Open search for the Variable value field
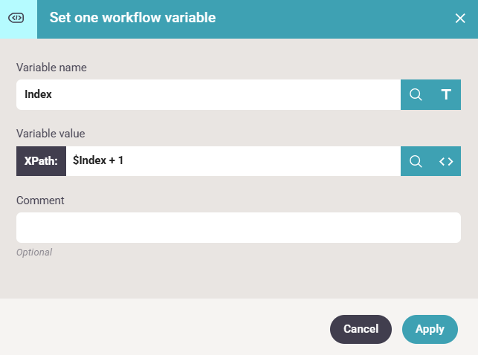 pos(416,161)
